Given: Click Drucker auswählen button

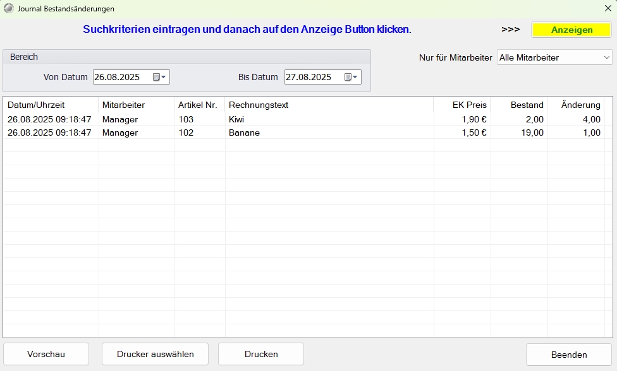Looking at the screenshot, I should pos(155,354).
